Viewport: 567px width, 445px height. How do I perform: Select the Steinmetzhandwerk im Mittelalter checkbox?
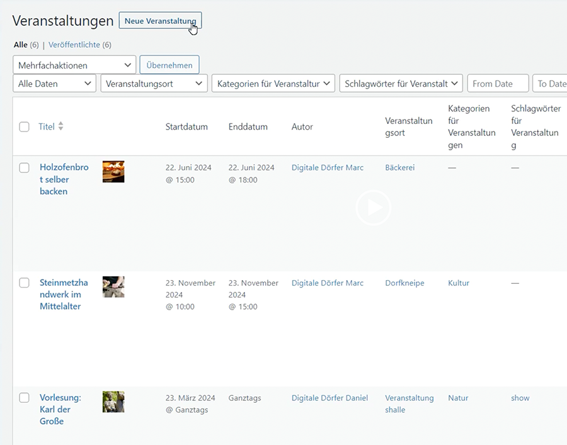pos(24,283)
